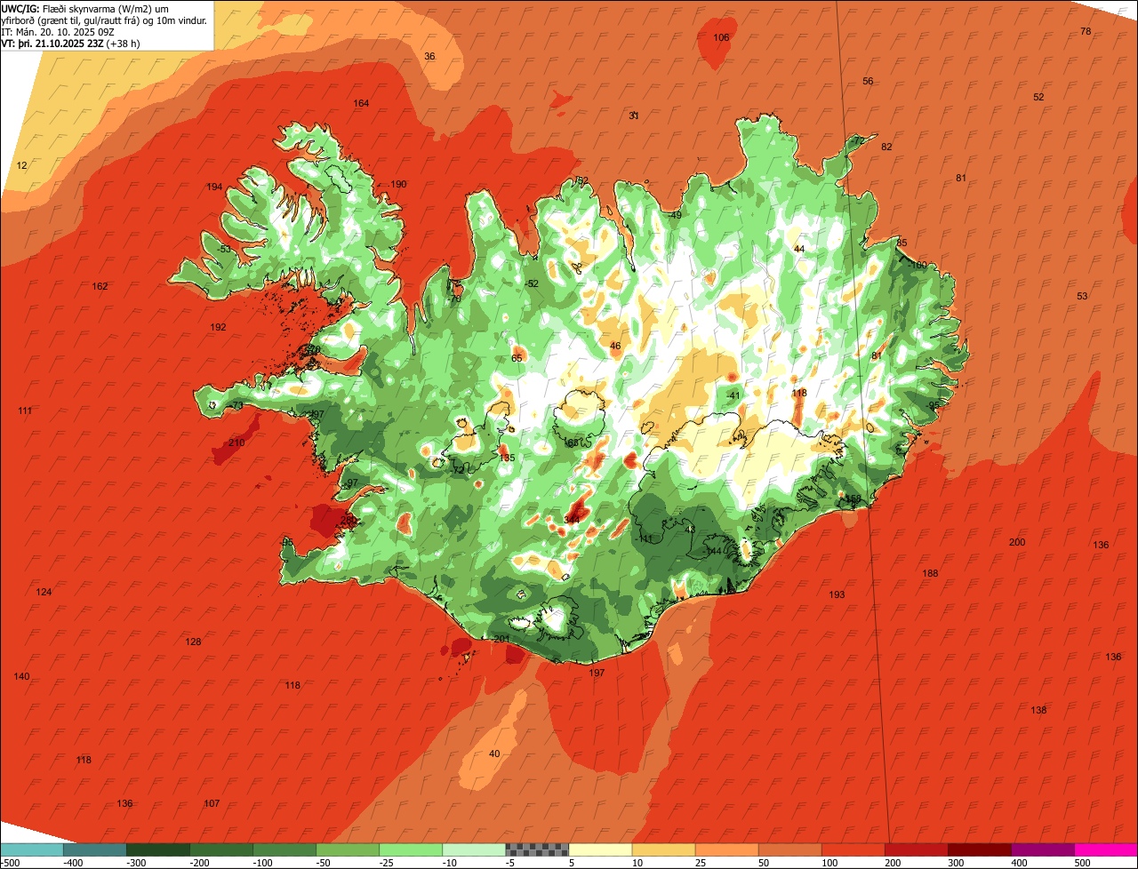This screenshot has width=1138, height=869.
Task: Click the map value "82"
Action: 886,147
